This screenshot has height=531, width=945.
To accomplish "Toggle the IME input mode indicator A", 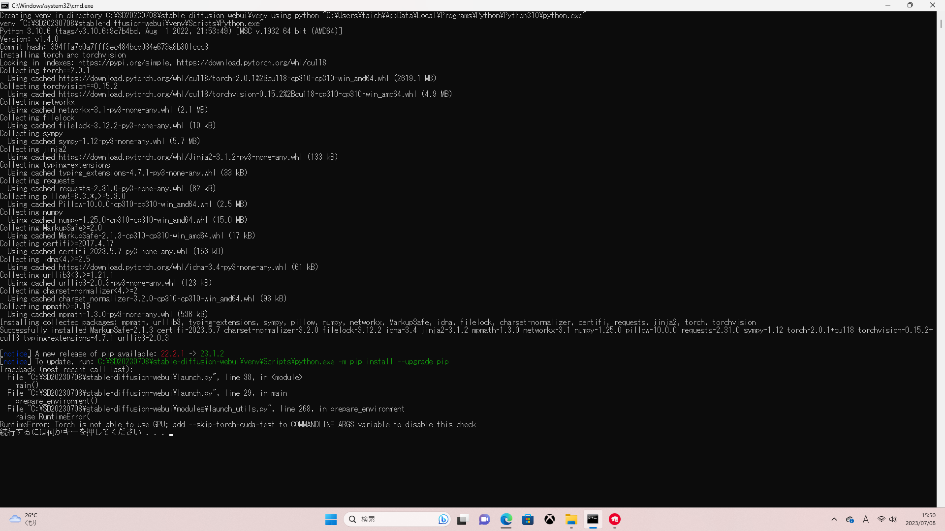I will point(865,519).
